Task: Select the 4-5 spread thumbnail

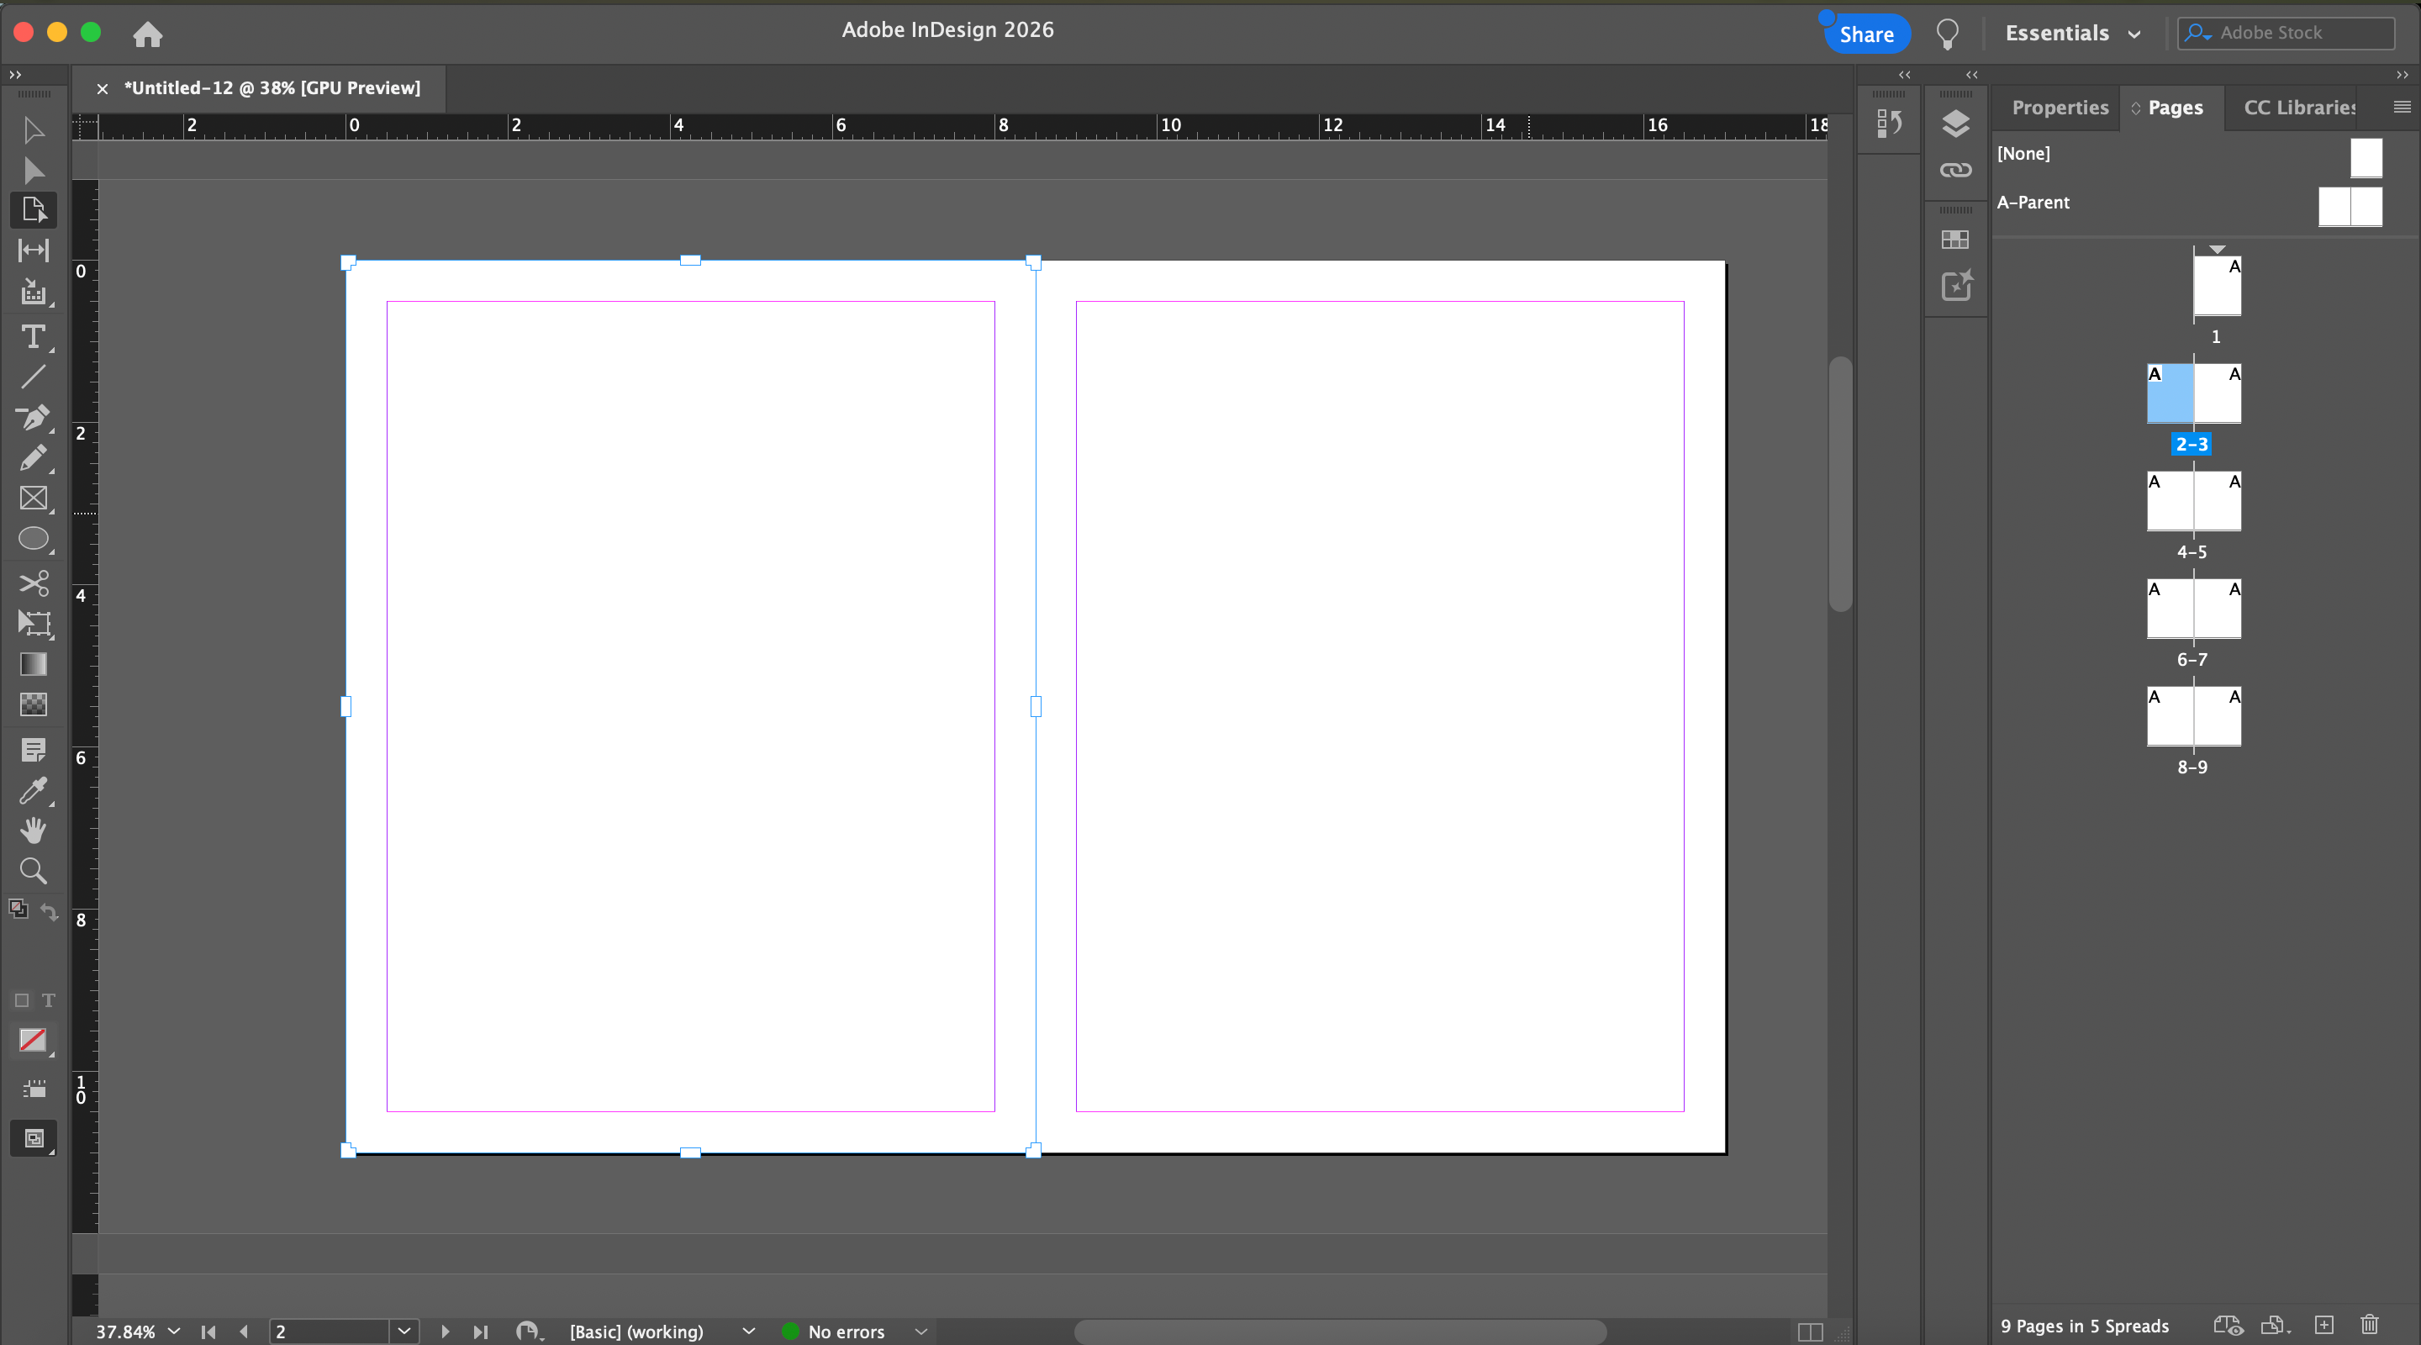Action: (2192, 502)
